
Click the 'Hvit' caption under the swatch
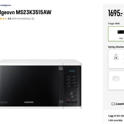[x=121, y=38]
